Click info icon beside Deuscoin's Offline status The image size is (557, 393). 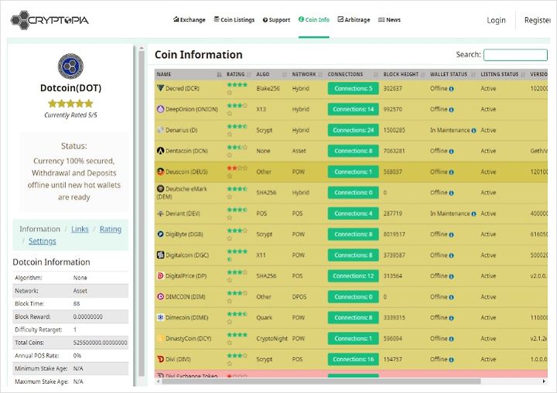[x=451, y=172]
